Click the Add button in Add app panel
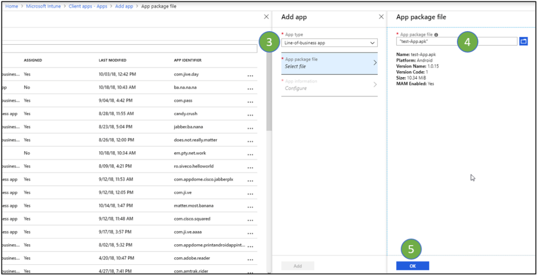This screenshot has width=537, height=275. (x=297, y=266)
